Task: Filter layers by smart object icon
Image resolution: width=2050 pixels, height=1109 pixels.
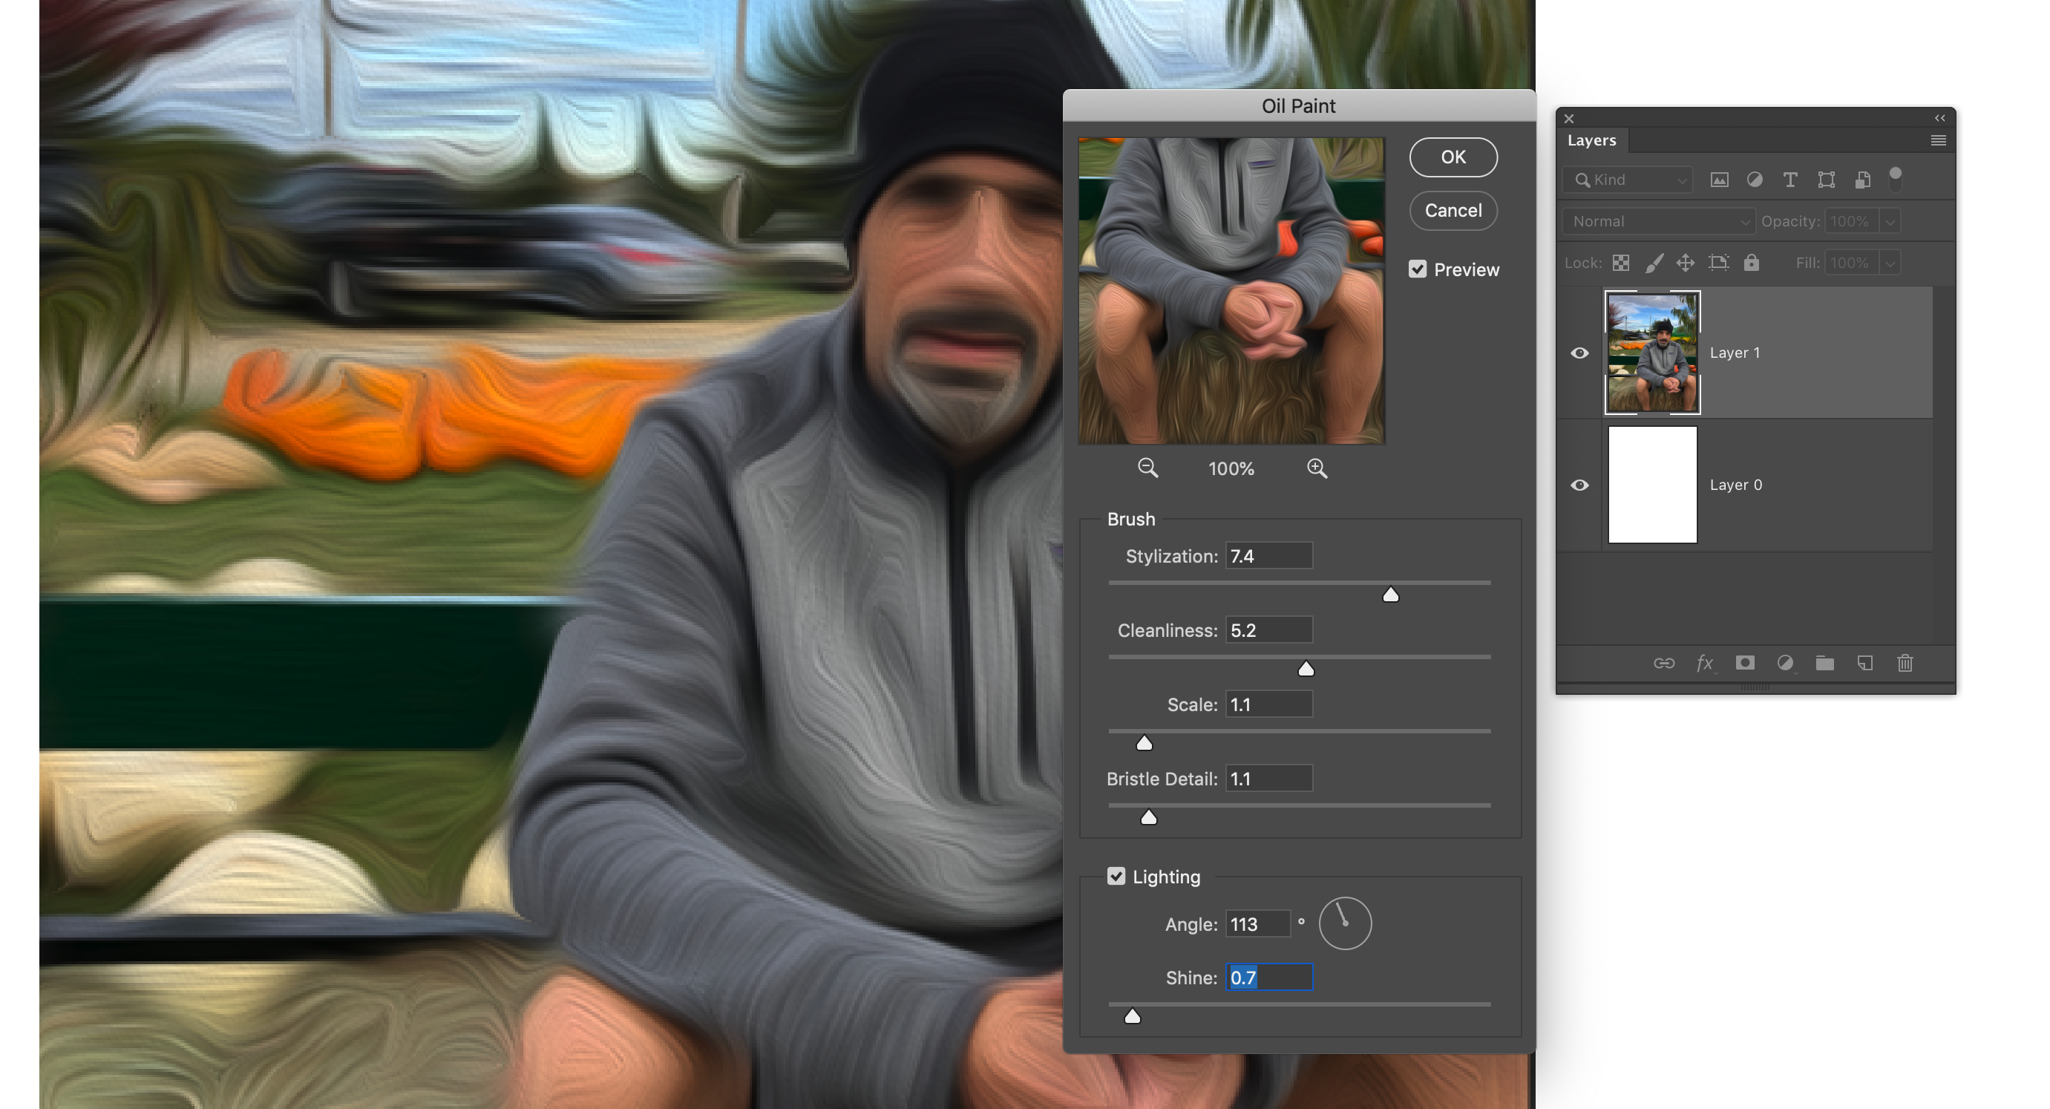Action: [1862, 180]
